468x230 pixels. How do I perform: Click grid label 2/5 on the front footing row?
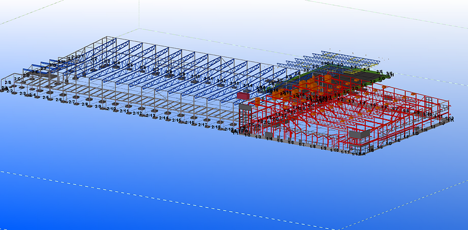45,98
